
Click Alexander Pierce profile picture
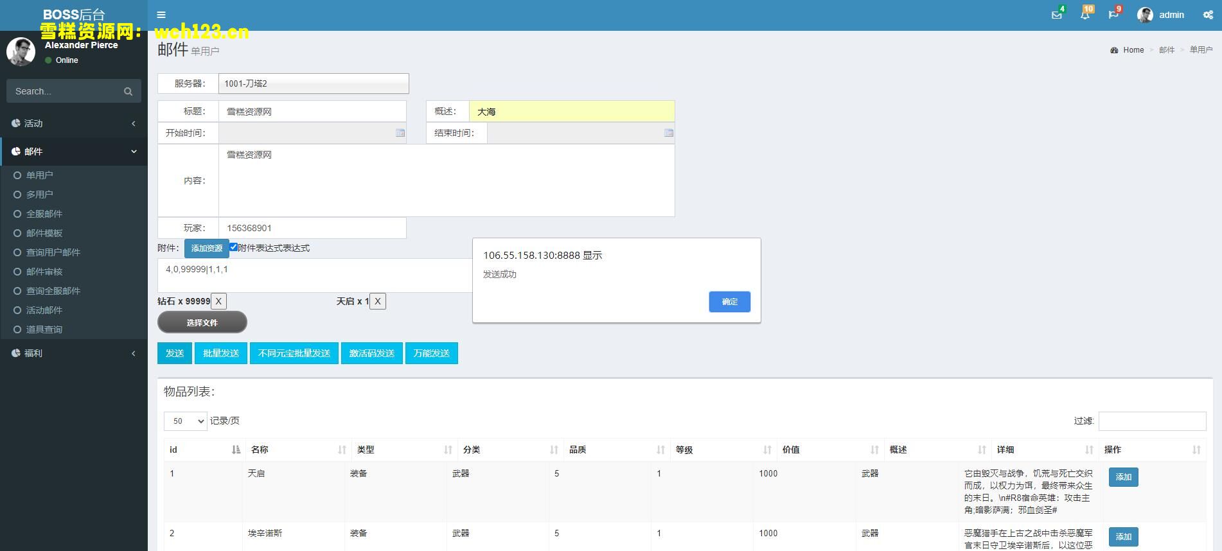pyautogui.click(x=21, y=52)
